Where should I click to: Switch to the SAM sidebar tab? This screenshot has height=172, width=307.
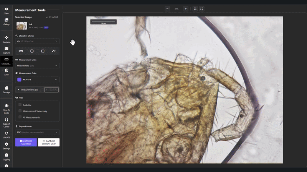point(7,71)
